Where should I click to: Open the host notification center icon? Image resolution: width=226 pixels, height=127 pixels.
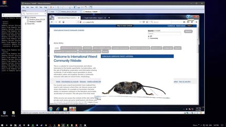click(x=222, y=125)
